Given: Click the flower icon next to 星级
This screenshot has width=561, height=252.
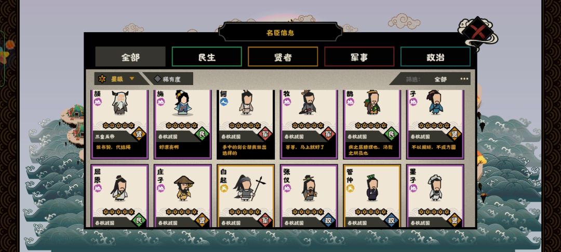Looking at the screenshot, I should point(102,79).
